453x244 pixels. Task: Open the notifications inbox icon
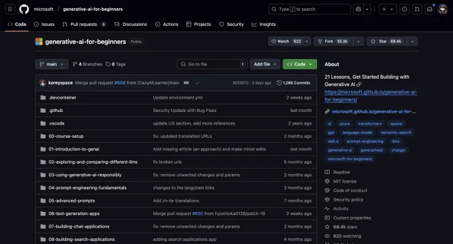tap(430, 9)
